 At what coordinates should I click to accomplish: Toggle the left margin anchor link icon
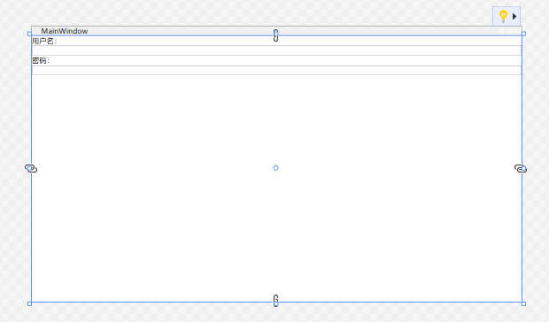click(31, 168)
